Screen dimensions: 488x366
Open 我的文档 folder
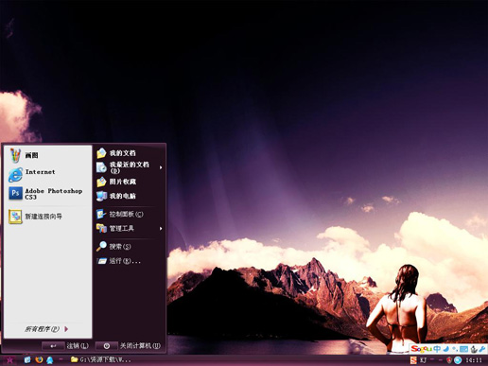(x=130, y=153)
